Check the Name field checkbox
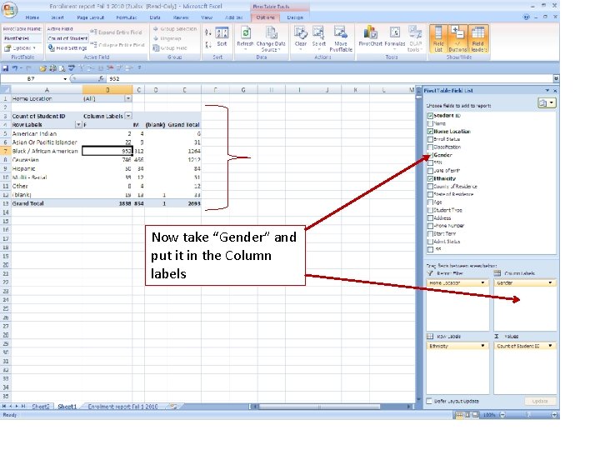 (x=430, y=123)
